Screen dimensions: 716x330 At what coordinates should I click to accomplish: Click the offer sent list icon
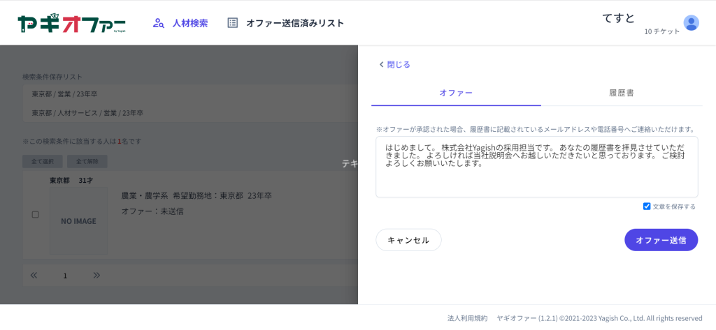tap(233, 23)
